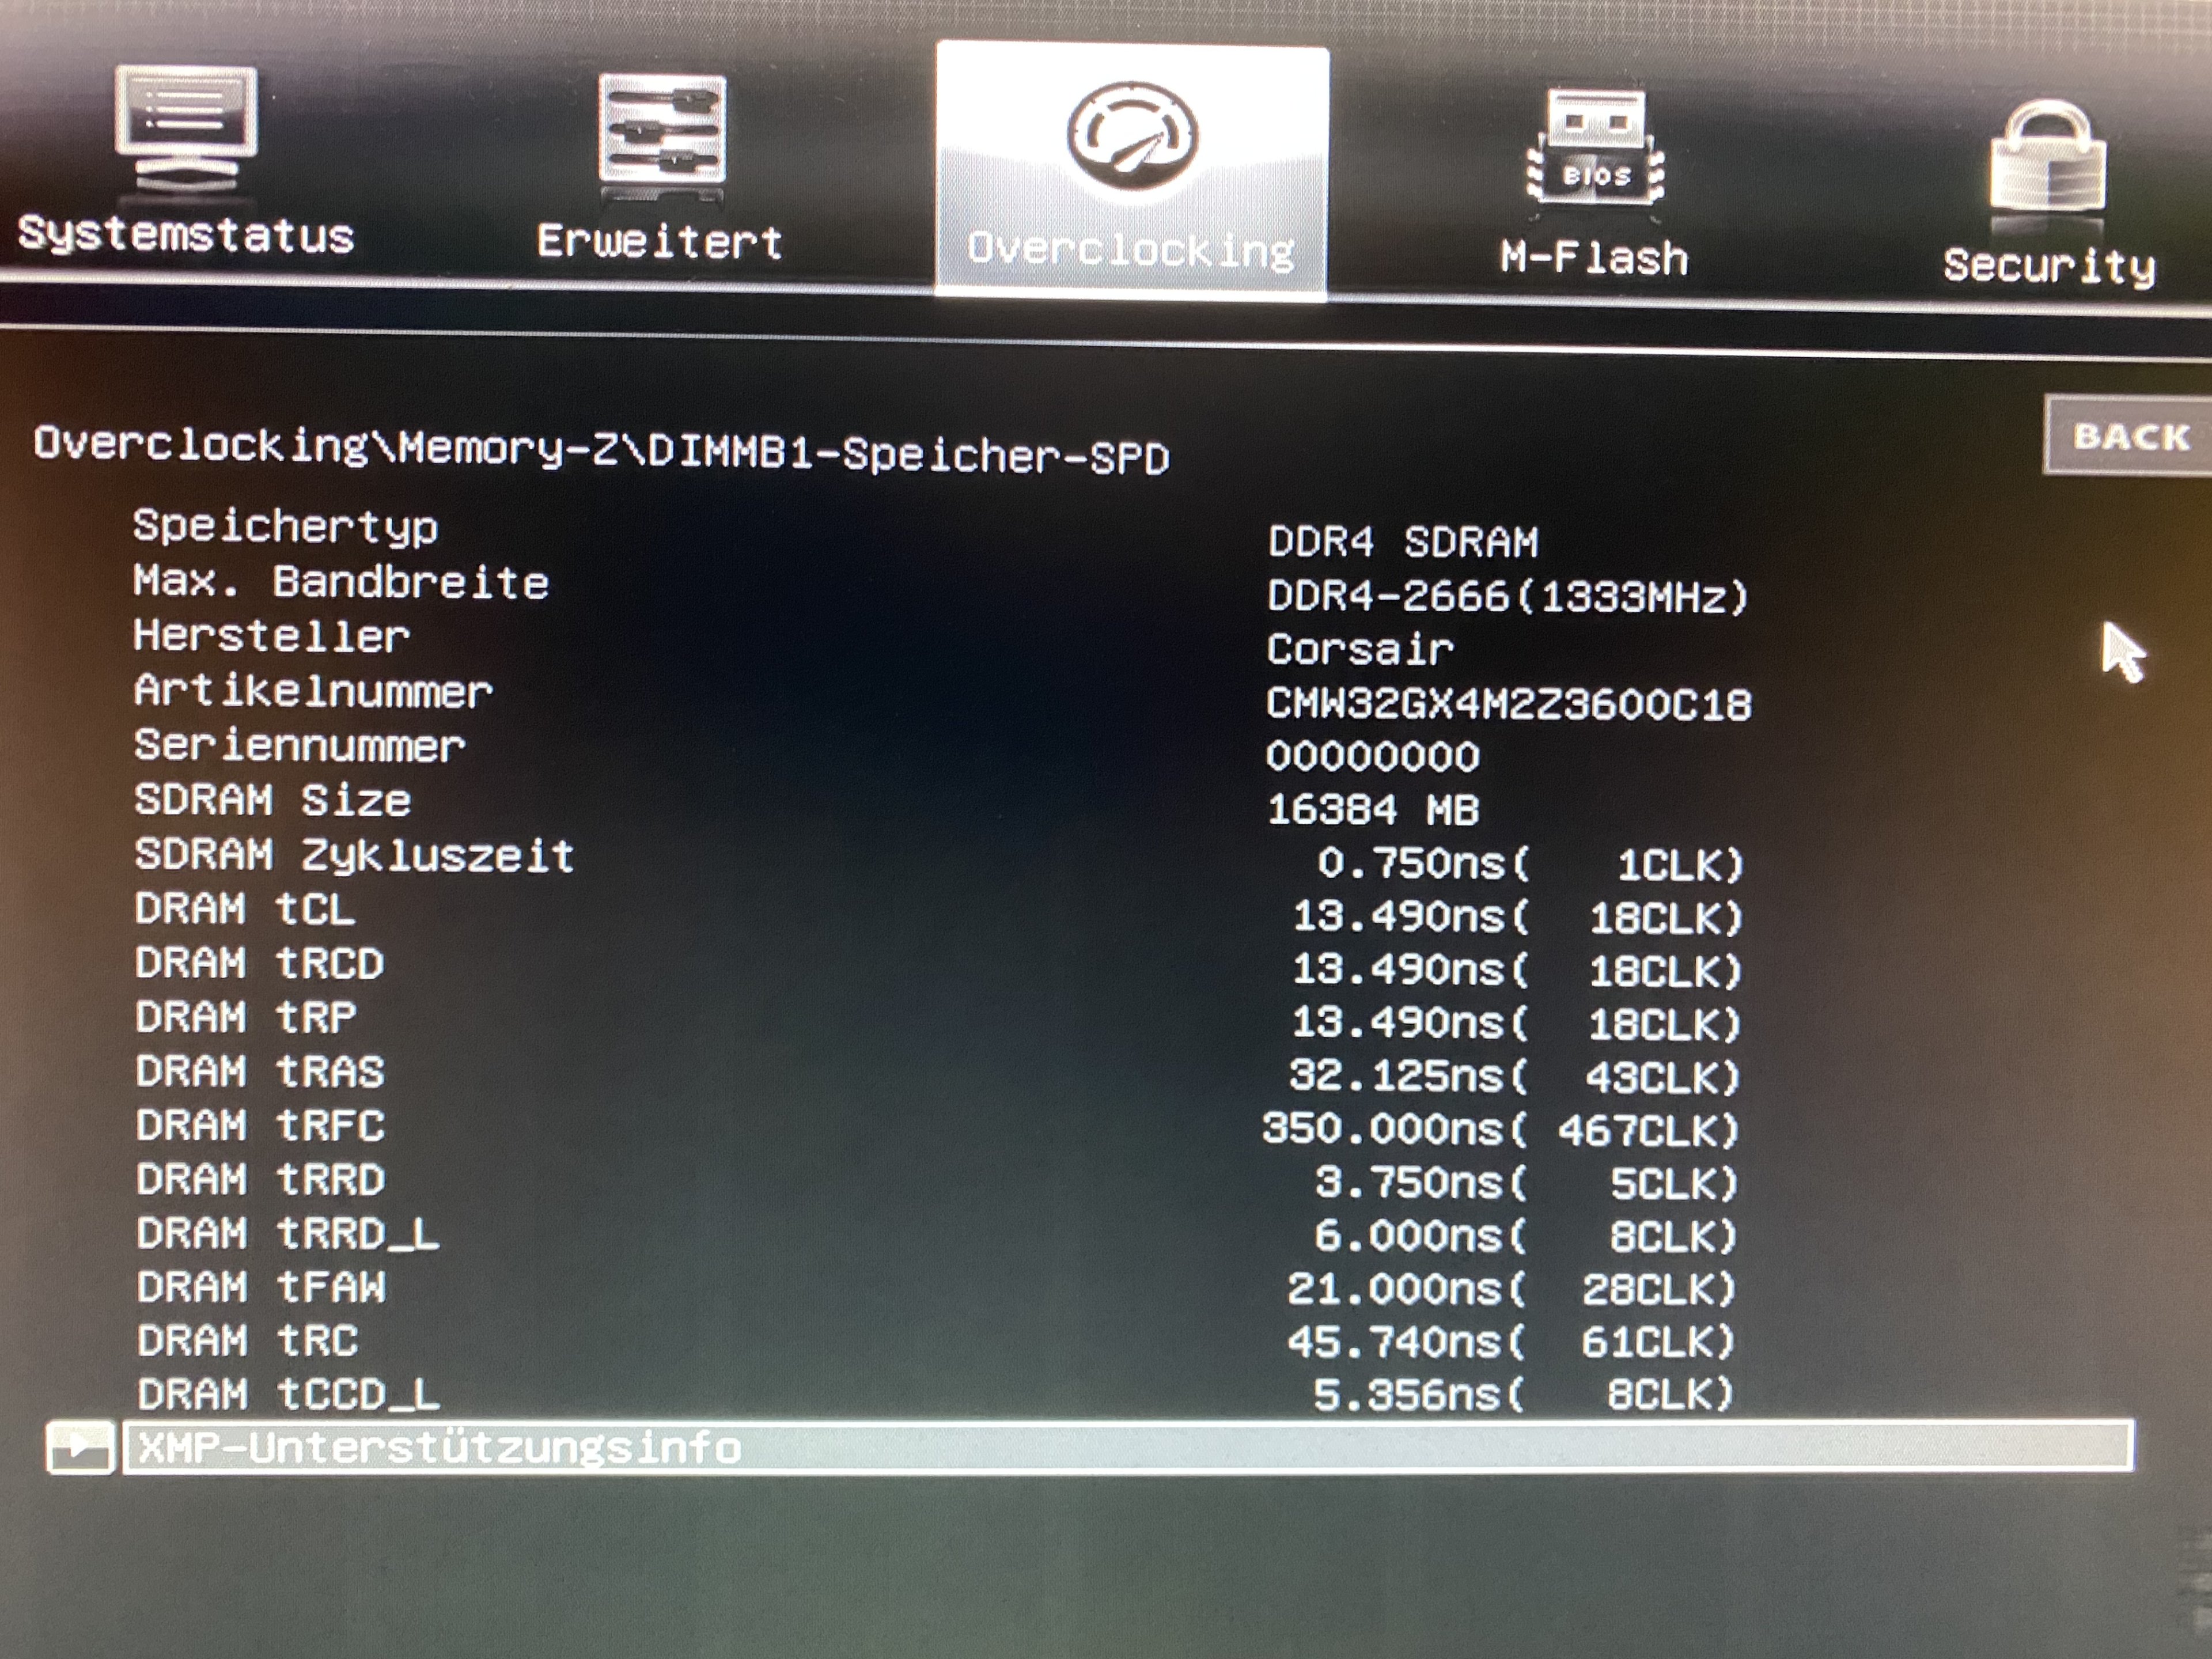The height and width of the screenshot is (1659, 2212).
Task: Select the M-Flash tab label
Action: [1594, 259]
